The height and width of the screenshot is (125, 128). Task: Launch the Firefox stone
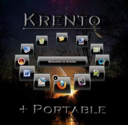pyautogui.click(x=62, y=85)
